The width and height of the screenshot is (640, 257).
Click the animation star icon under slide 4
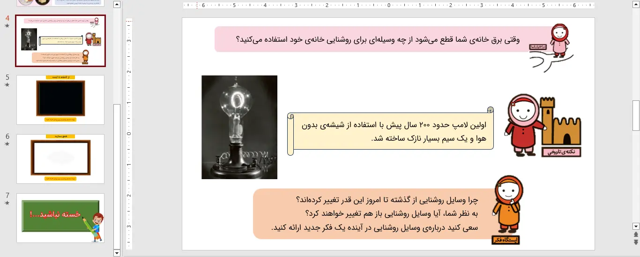tap(7, 26)
